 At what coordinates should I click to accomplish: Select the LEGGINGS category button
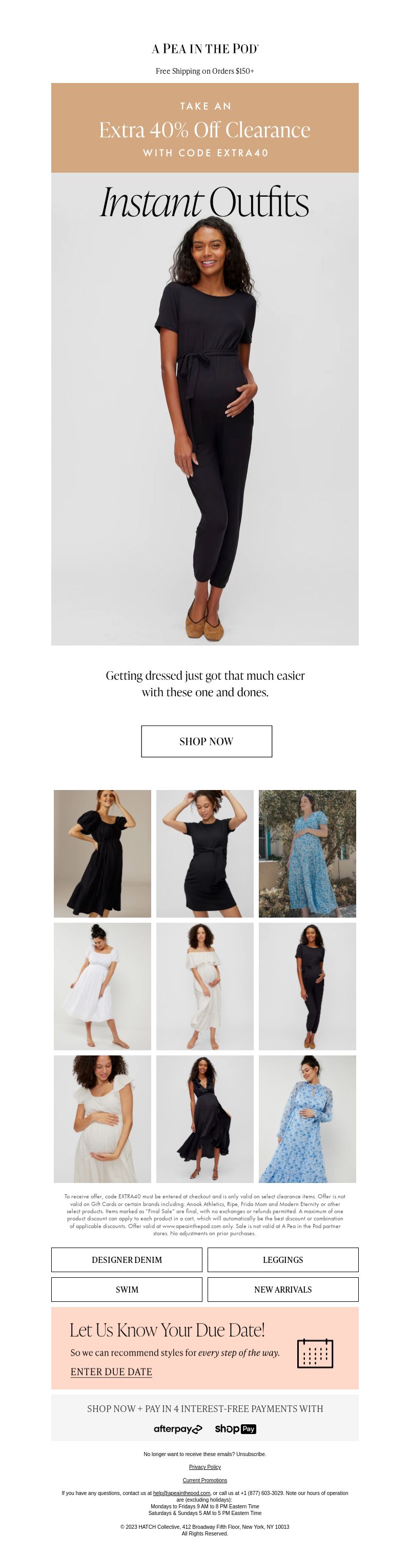(283, 1260)
